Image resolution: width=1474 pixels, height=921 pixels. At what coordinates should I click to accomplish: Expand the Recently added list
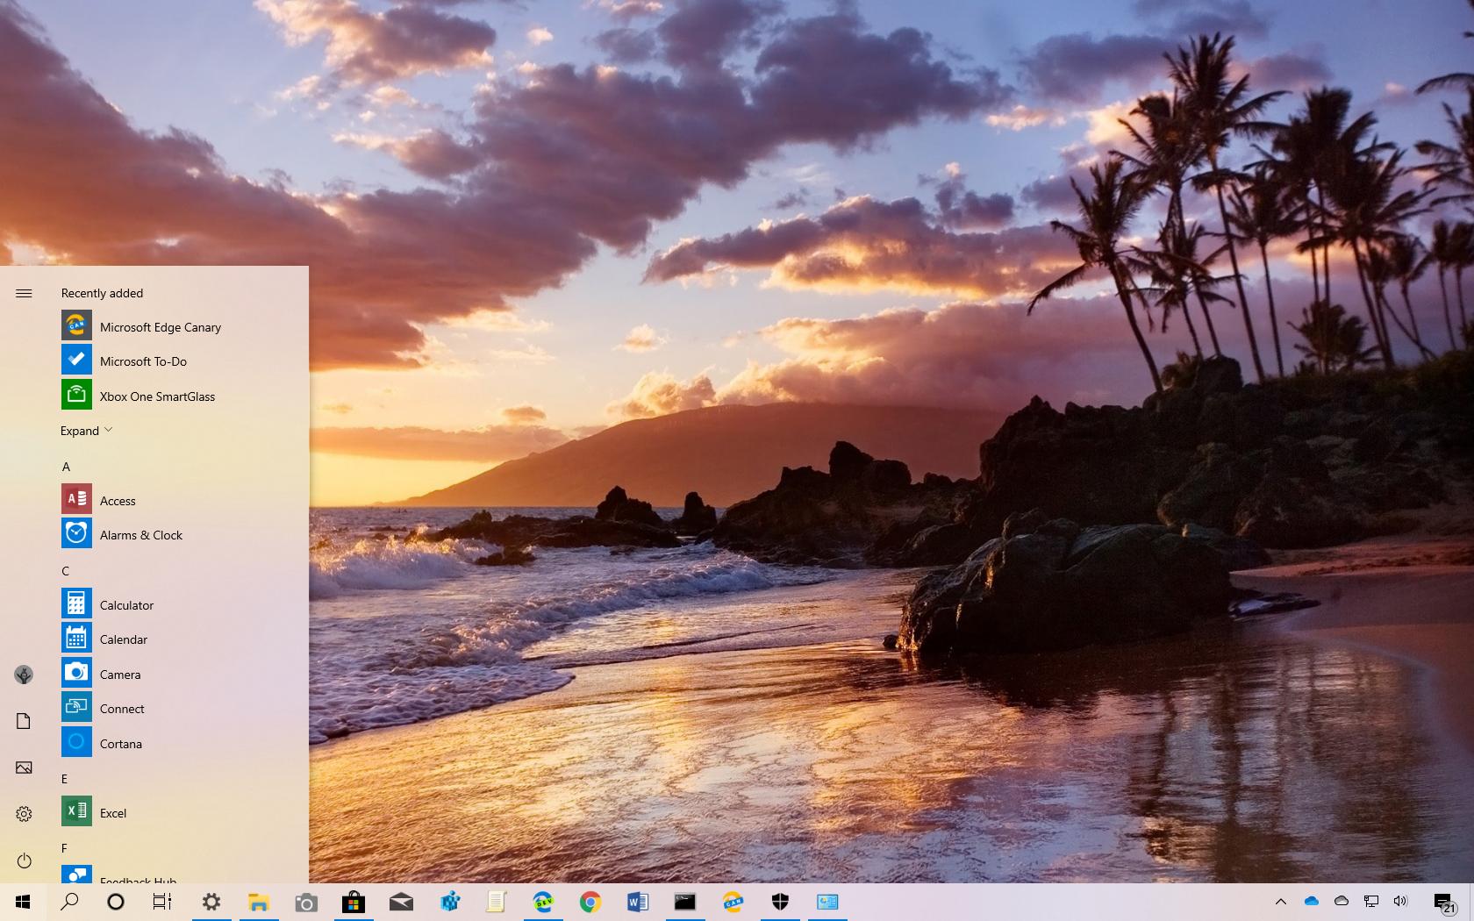pos(87,431)
